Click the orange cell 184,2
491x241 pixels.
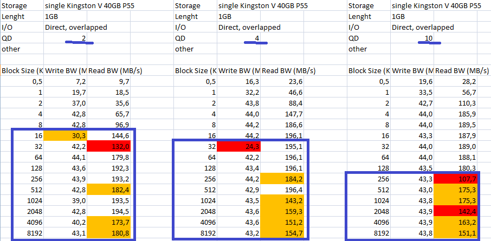282,179
